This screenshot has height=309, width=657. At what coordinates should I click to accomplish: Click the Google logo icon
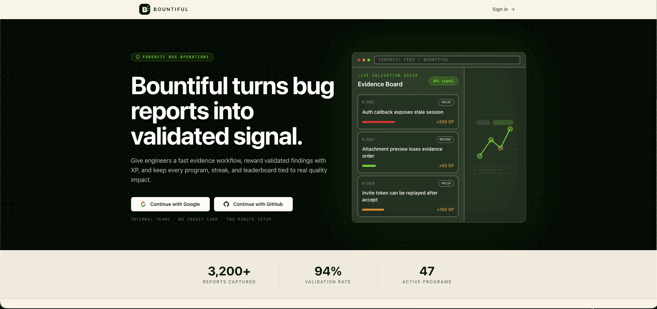tap(143, 204)
